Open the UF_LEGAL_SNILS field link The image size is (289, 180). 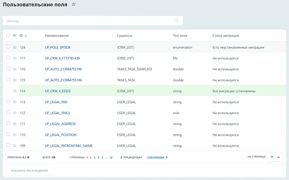57,113
